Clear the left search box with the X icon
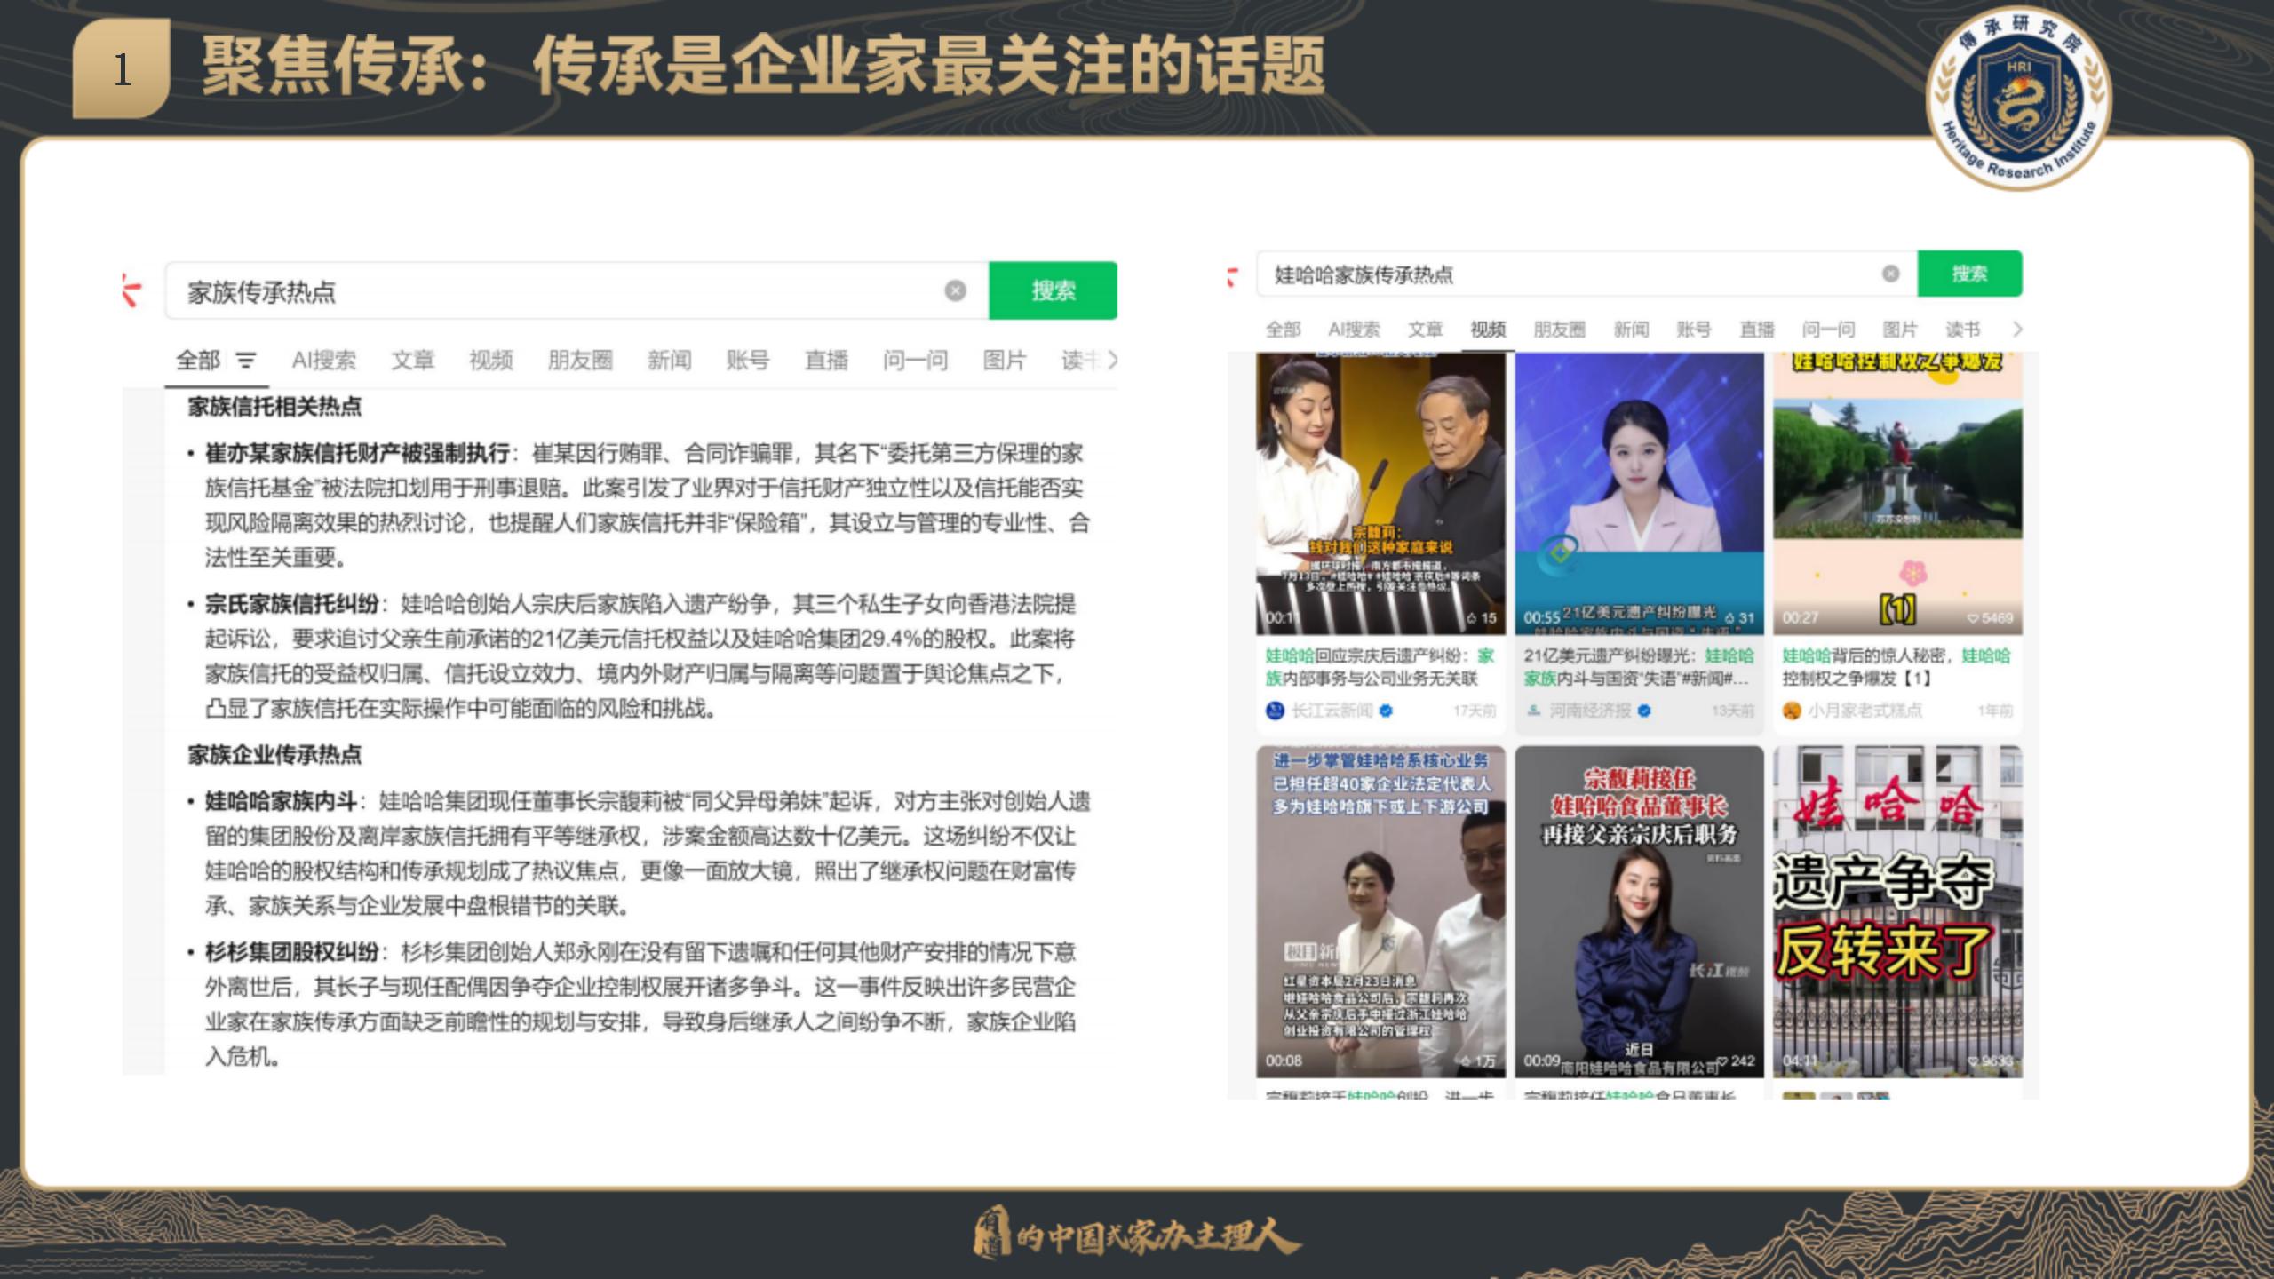 955,290
